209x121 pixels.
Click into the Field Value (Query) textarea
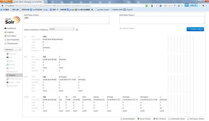click(162, 20)
